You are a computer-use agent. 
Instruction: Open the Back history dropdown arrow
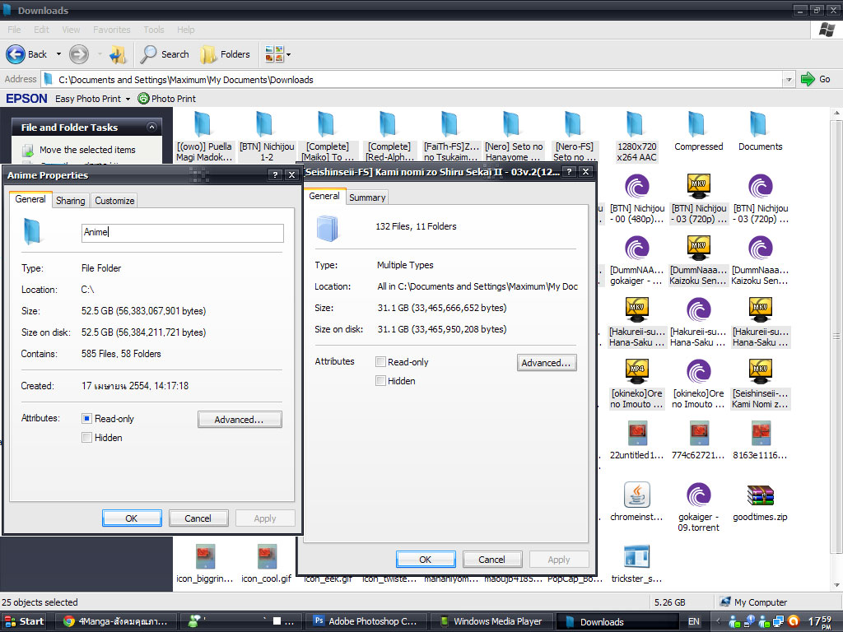point(58,54)
